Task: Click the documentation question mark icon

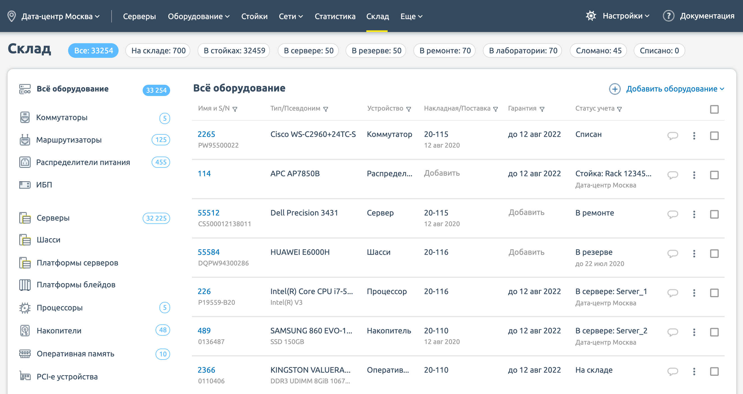Action: tap(668, 16)
